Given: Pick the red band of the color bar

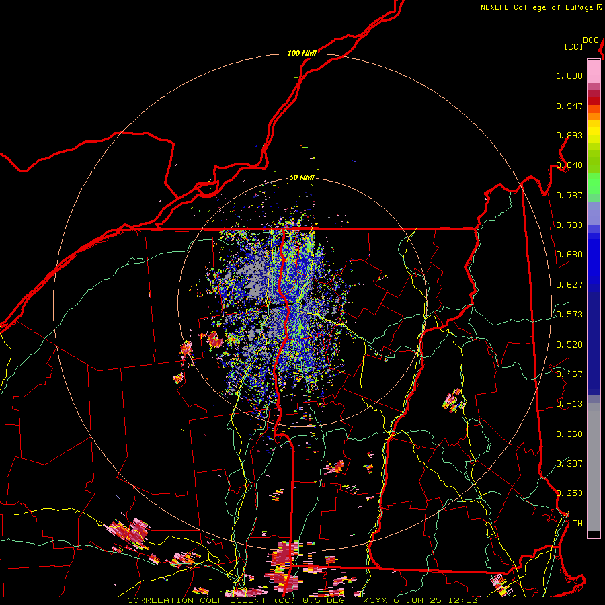Looking at the screenshot, I should pos(594,101).
